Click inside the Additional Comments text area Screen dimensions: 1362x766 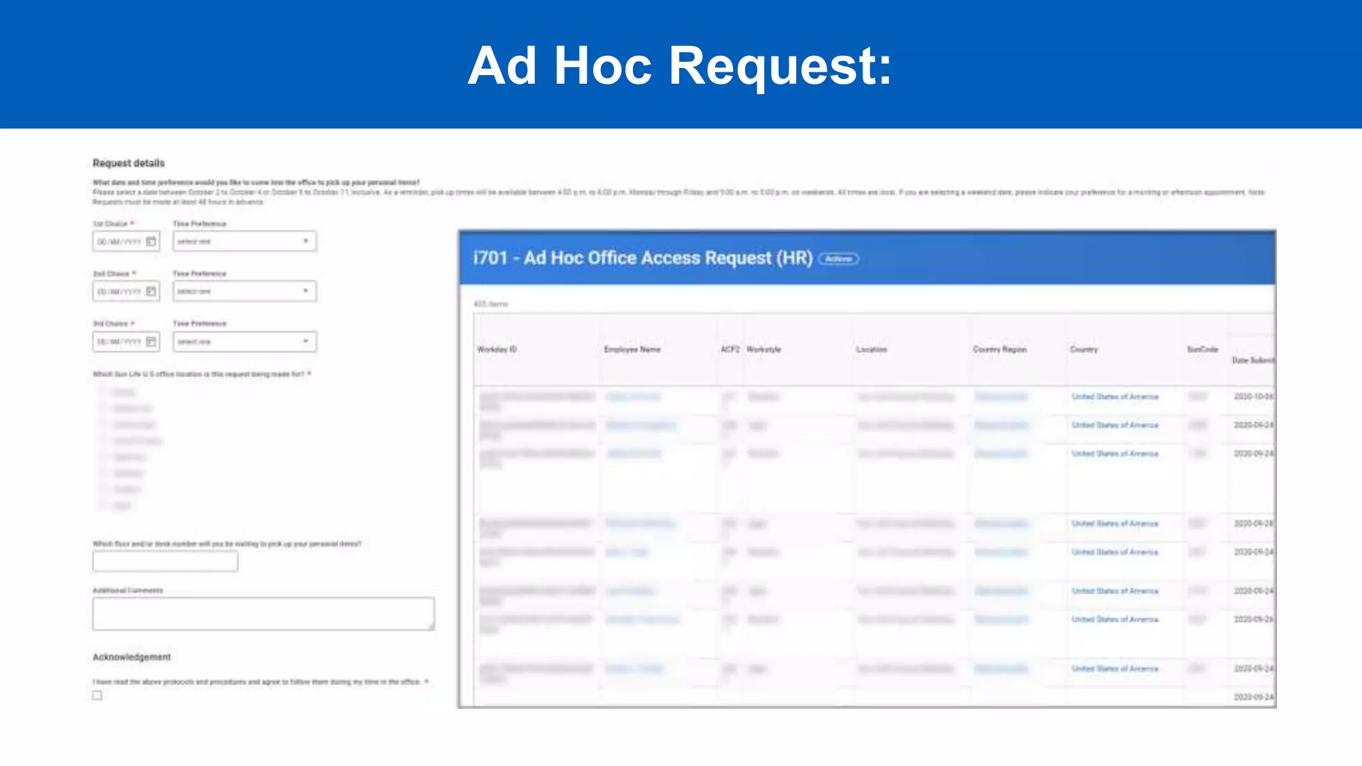coord(263,613)
